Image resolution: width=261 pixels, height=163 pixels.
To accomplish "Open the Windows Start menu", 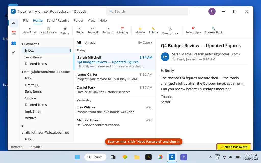I will 77,157.
